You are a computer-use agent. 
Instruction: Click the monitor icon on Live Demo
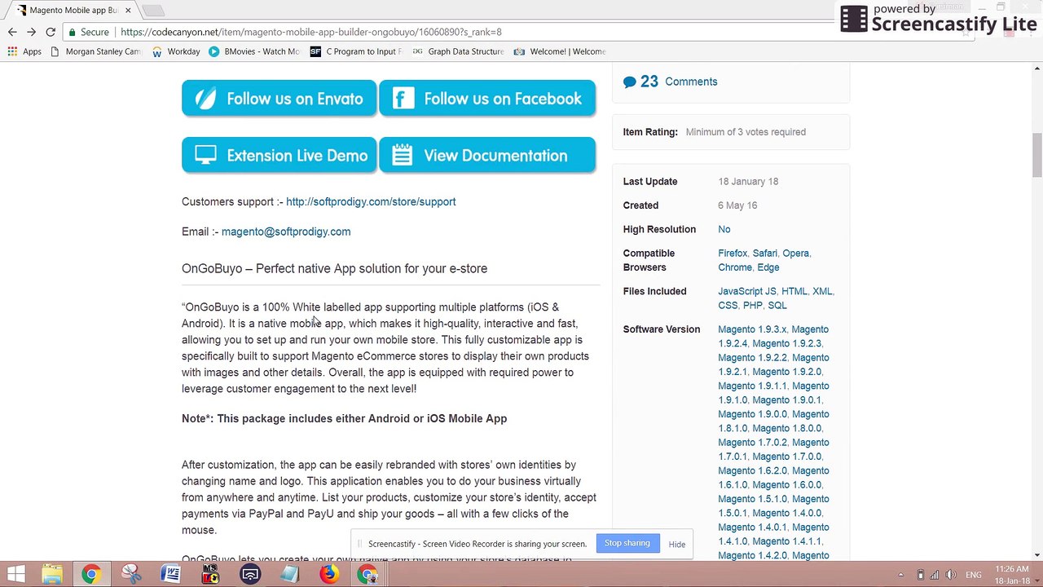coord(205,155)
